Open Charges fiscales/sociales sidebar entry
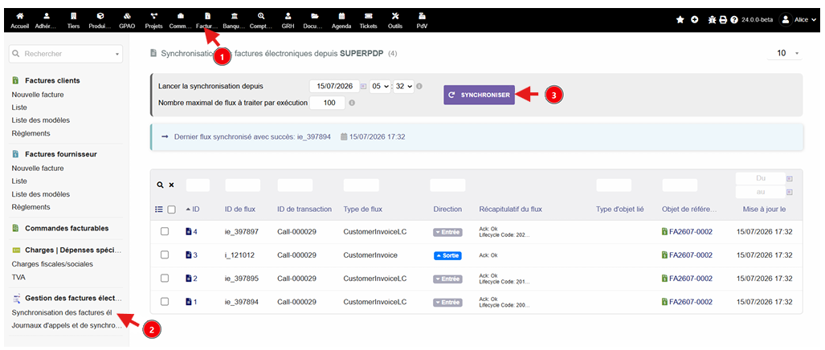825x350 pixels. (52, 264)
